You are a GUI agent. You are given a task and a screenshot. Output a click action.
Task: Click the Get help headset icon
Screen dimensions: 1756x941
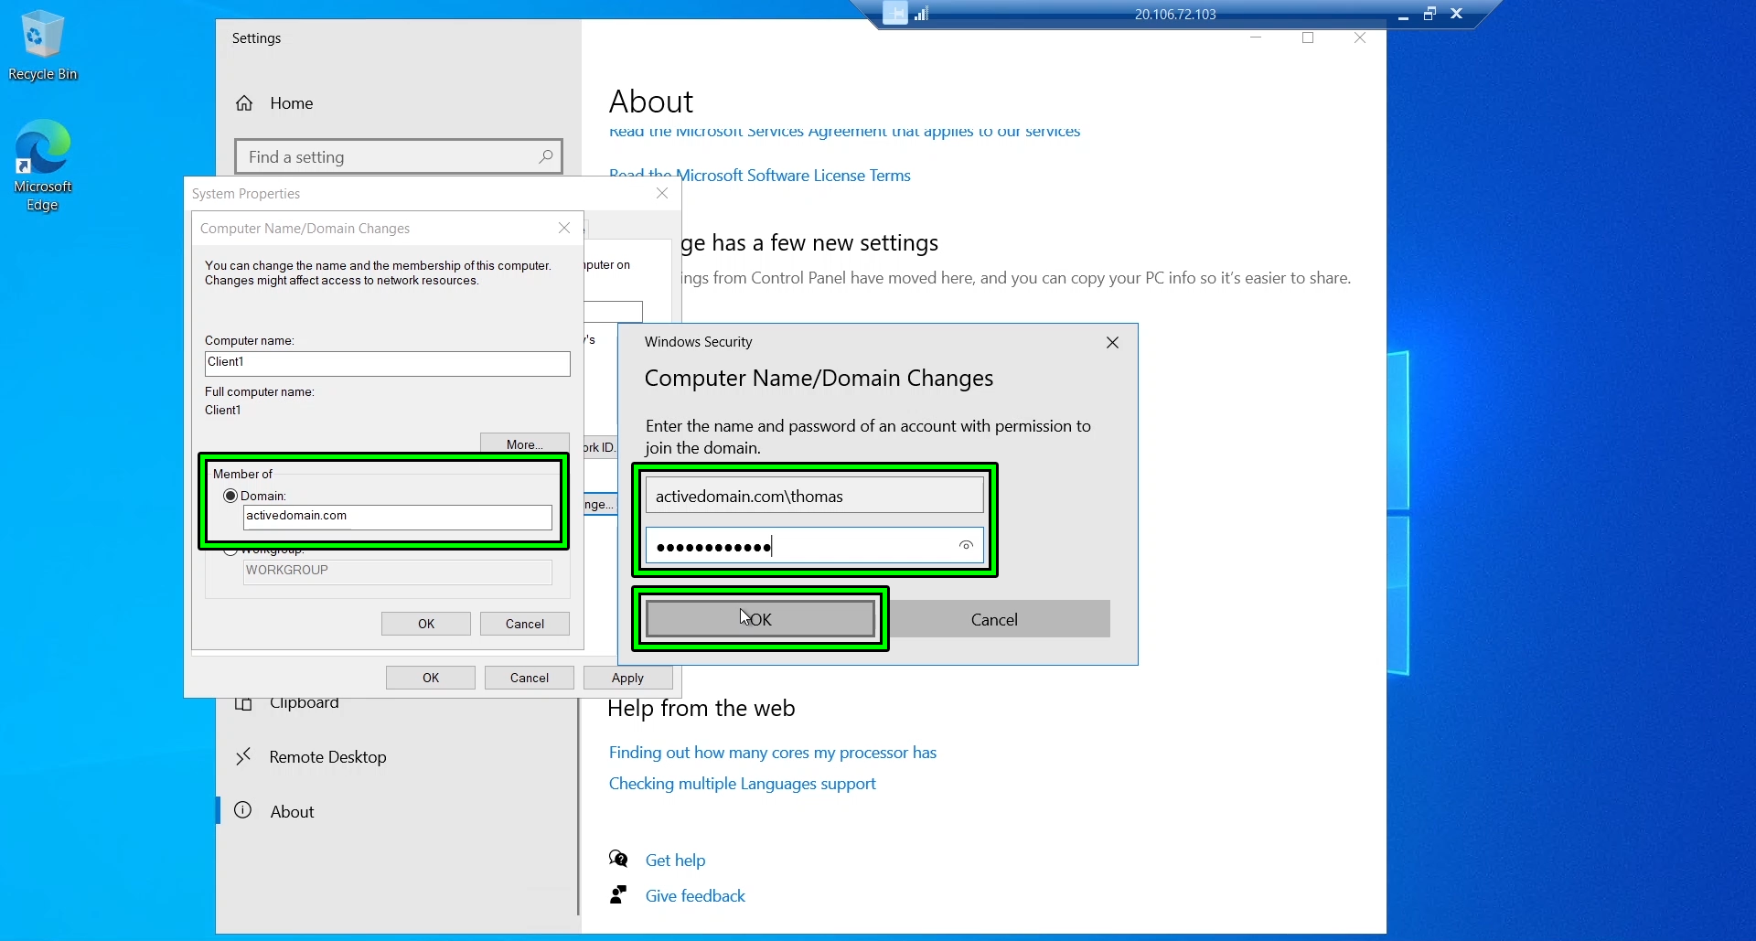(x=618, y=859)
